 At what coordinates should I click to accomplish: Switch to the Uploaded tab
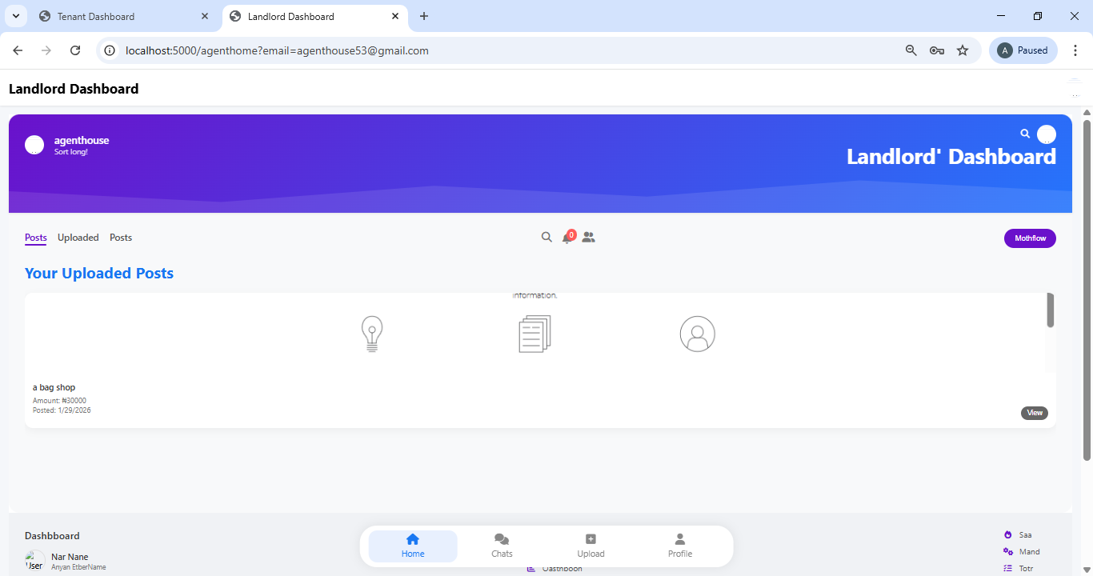pyautogui.click(x=78, y=237)
